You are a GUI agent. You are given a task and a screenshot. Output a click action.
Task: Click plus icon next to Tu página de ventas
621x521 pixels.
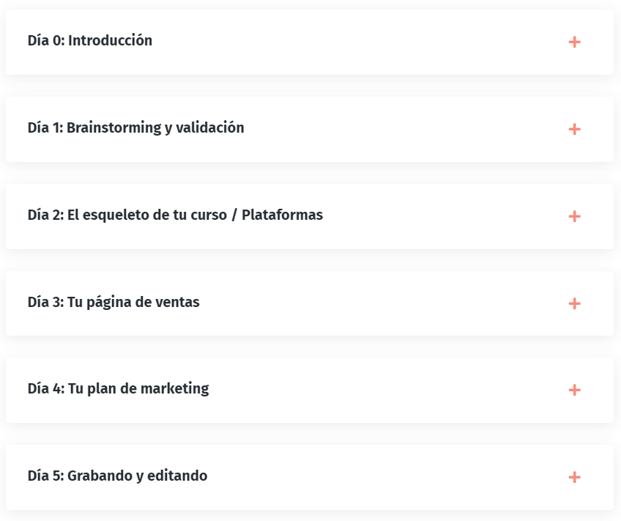click(574, 303)
